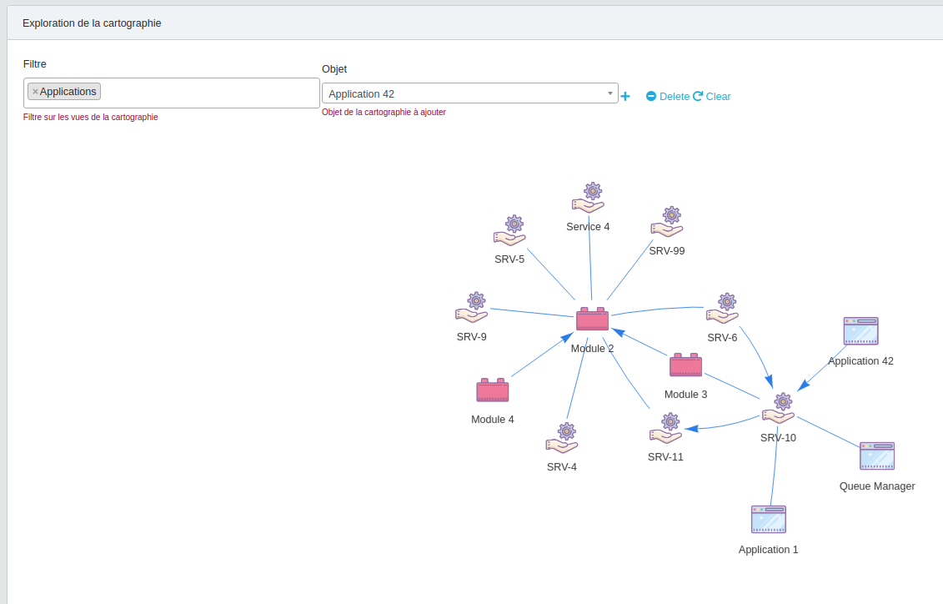
Task: Select the Application 42 node in the graph
Action: (x=861, y=331)
